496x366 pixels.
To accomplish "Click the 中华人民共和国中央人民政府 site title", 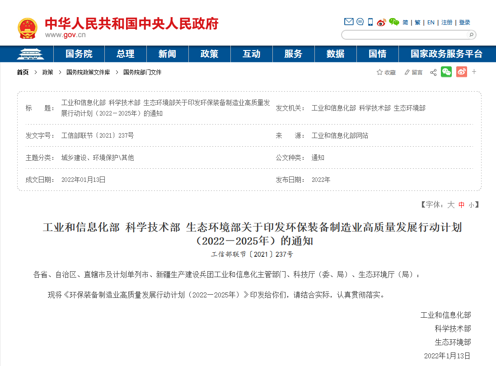I will point(131,24).
